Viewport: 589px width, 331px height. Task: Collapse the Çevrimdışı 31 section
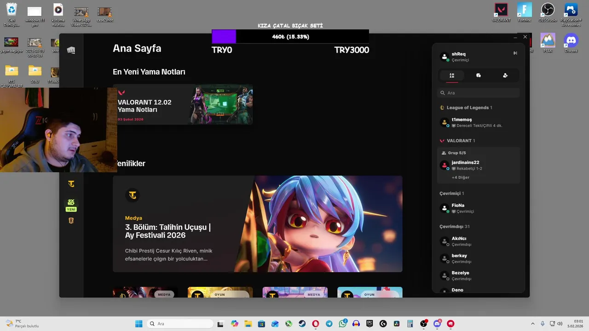click(454, 227)
